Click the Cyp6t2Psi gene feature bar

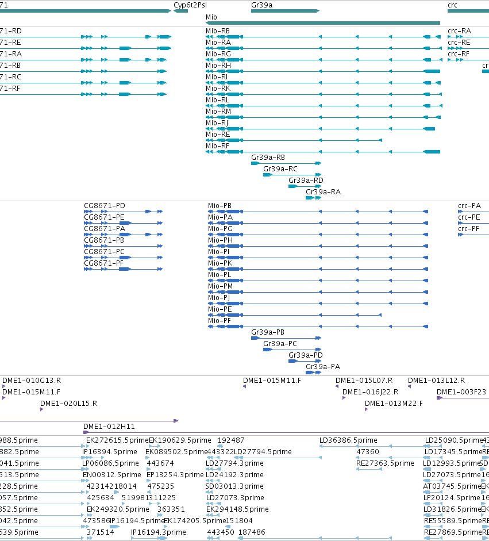click(180, 11)
